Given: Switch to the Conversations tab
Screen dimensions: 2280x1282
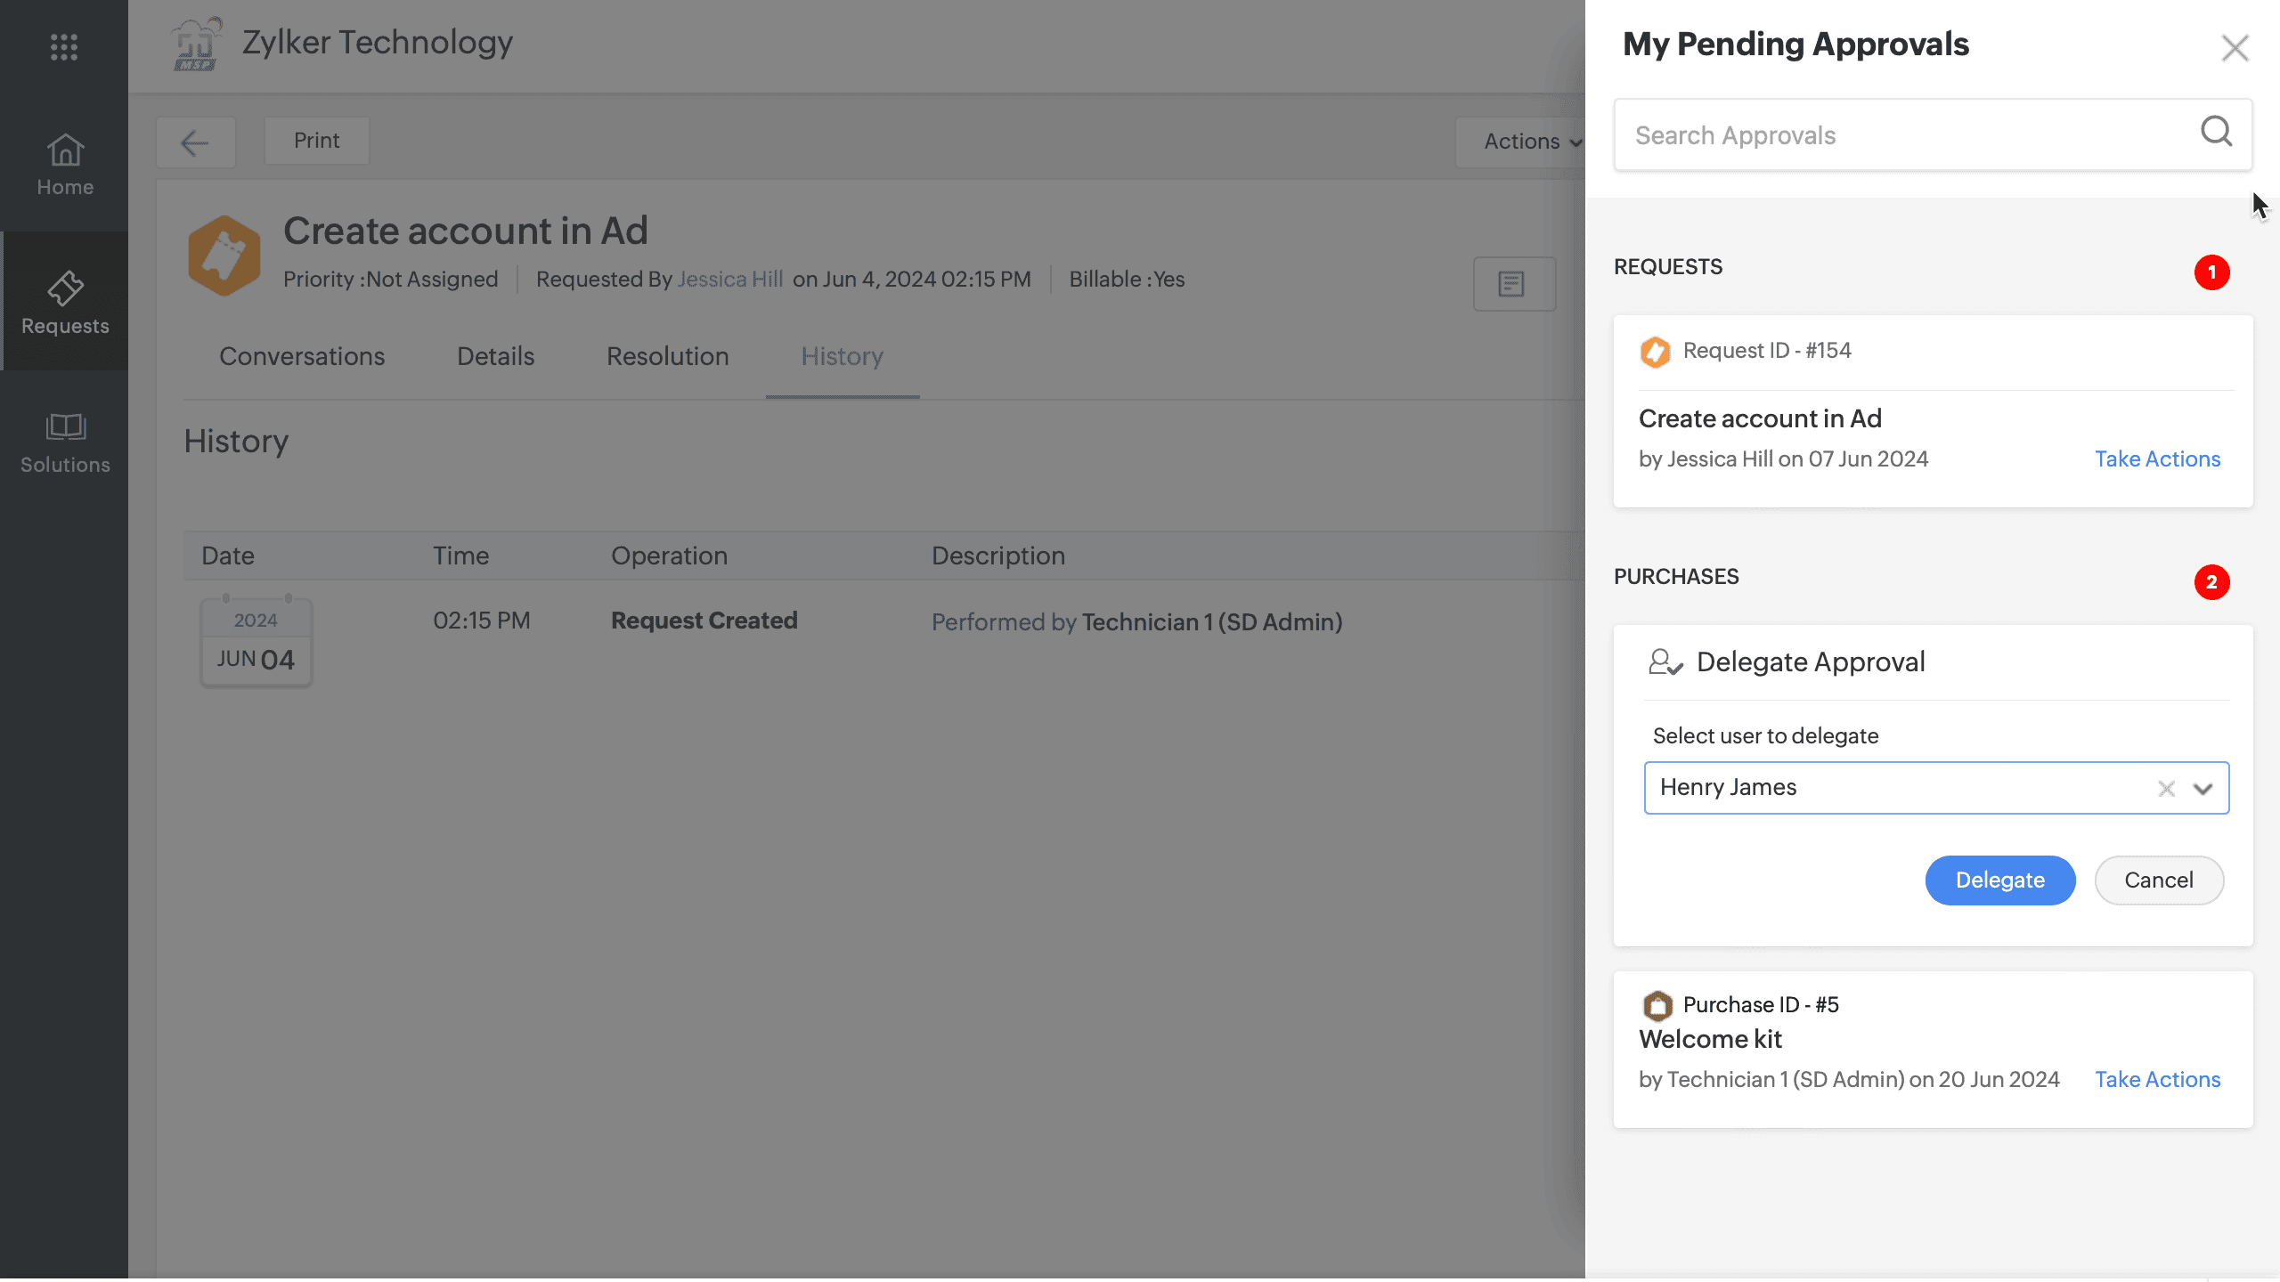Looking at the screenshot, I should coord(302,356).
